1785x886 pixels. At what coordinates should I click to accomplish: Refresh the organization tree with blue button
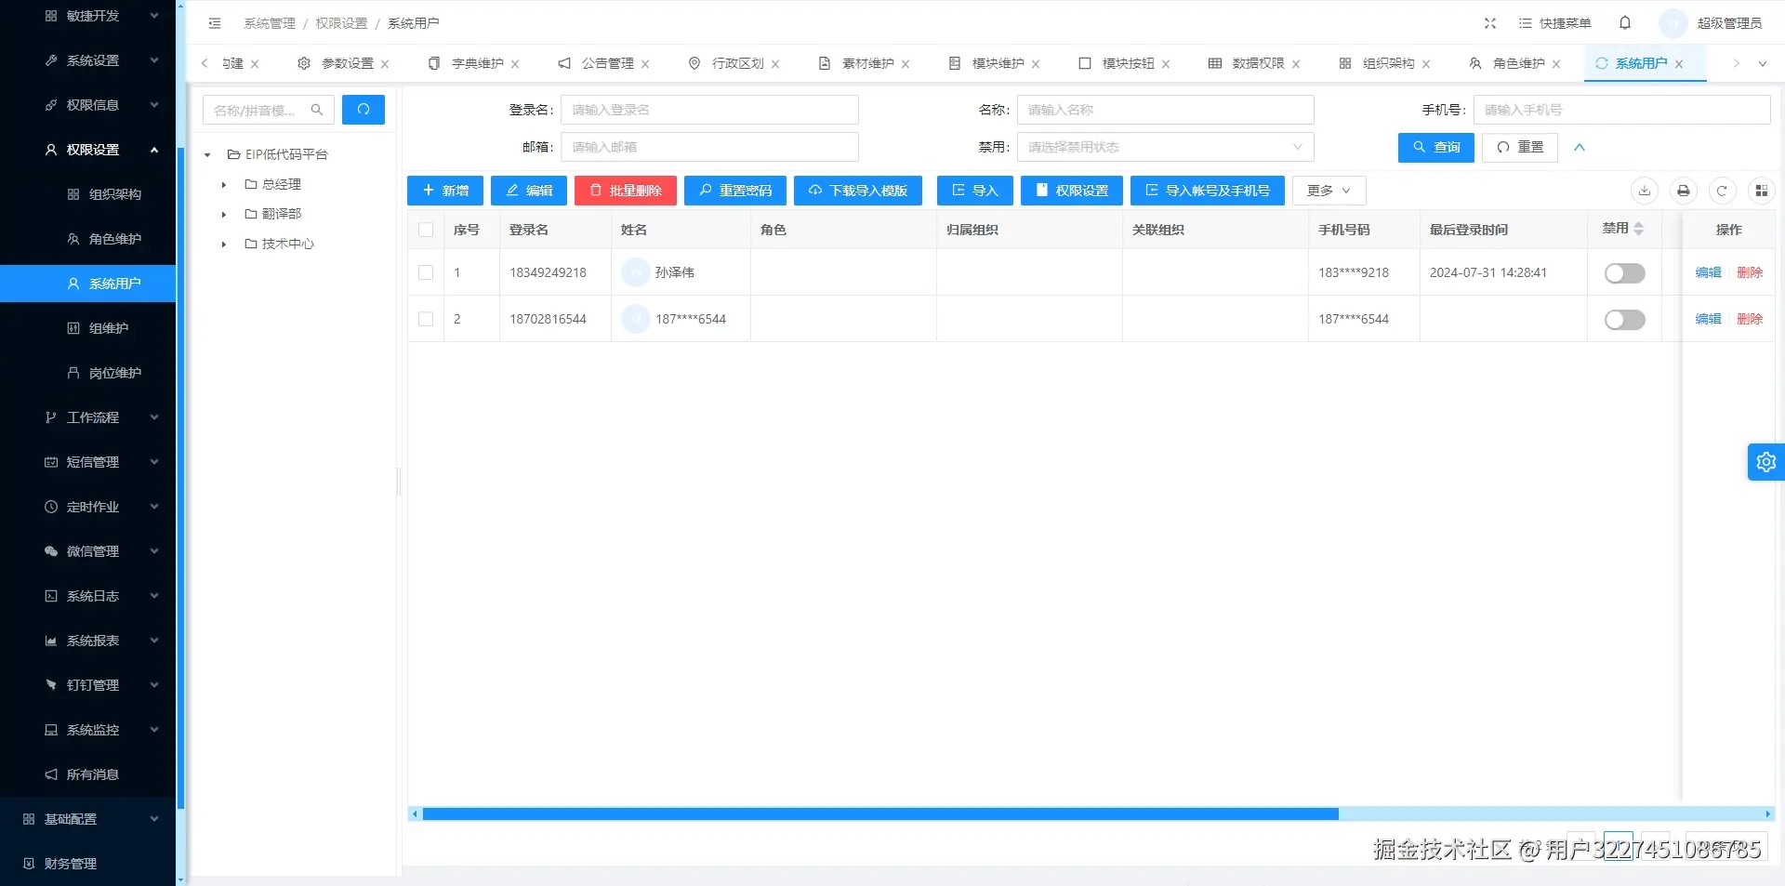[364, 110]
